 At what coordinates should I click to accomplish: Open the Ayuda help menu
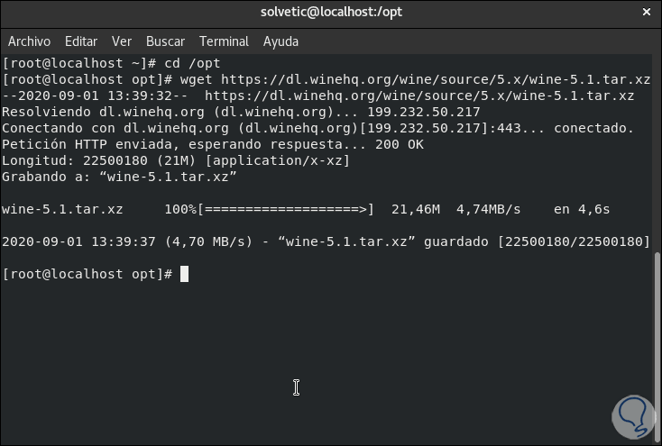(x=280, y=41)
